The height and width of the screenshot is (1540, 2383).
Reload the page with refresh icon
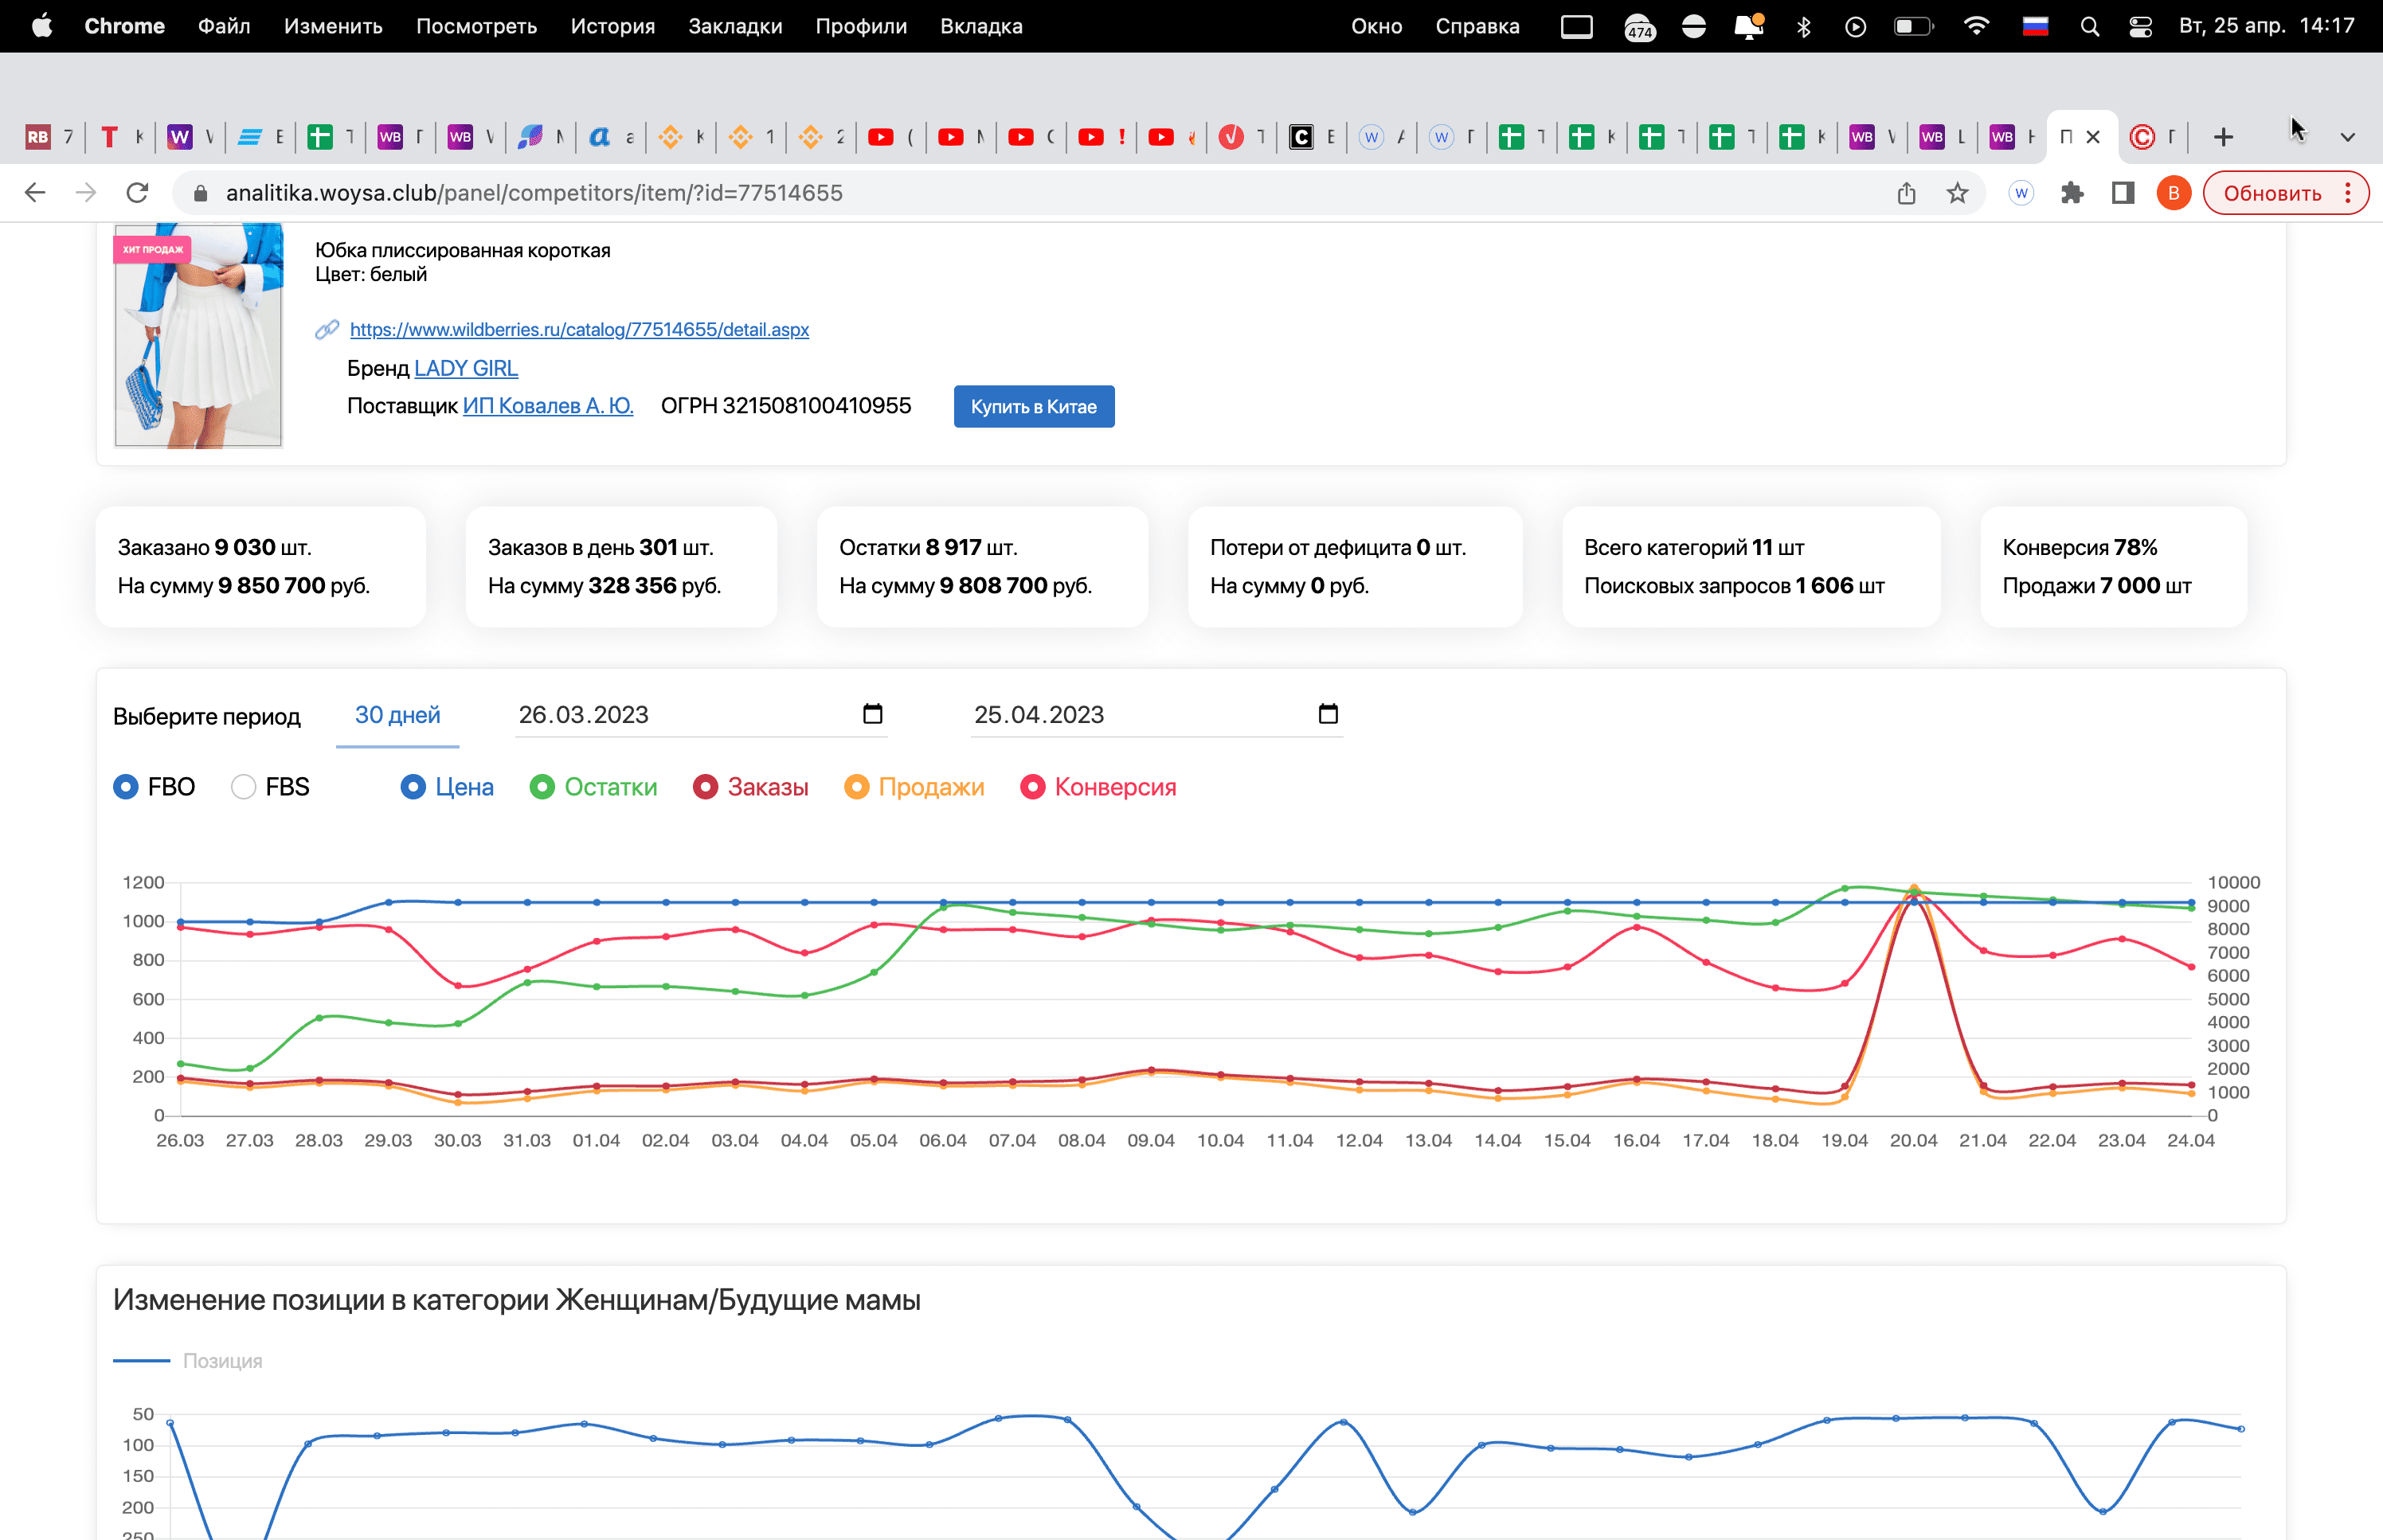(137, 193)
